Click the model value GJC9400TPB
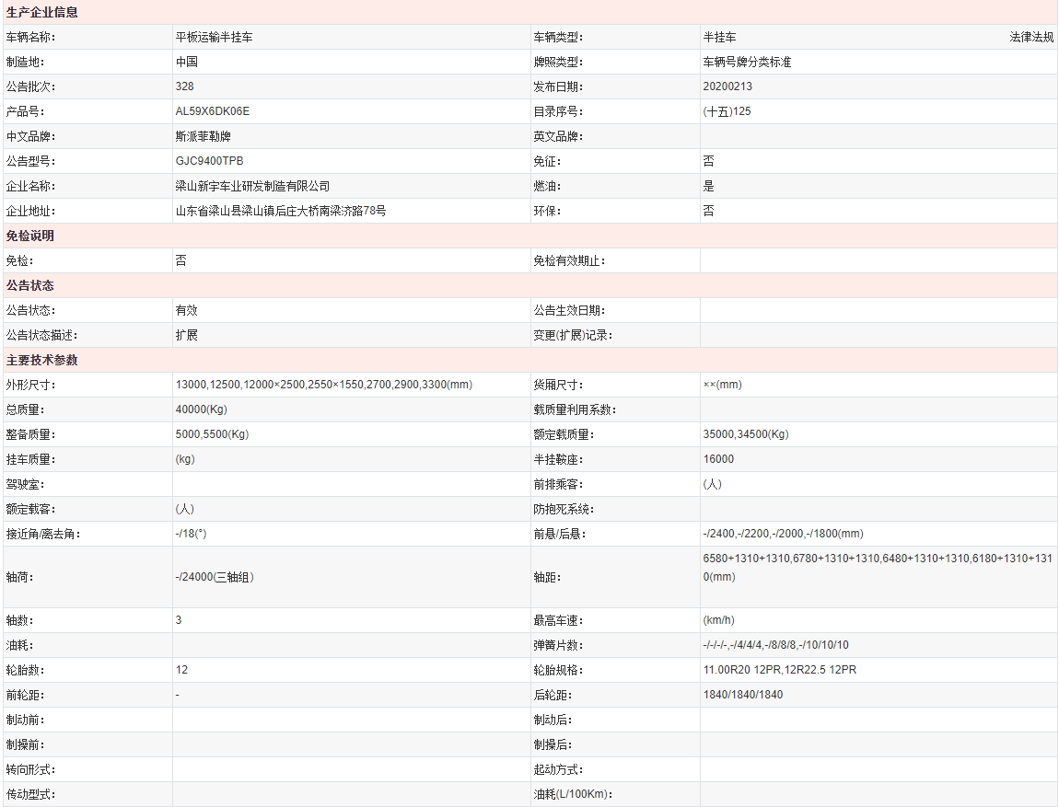 [209, 161]
